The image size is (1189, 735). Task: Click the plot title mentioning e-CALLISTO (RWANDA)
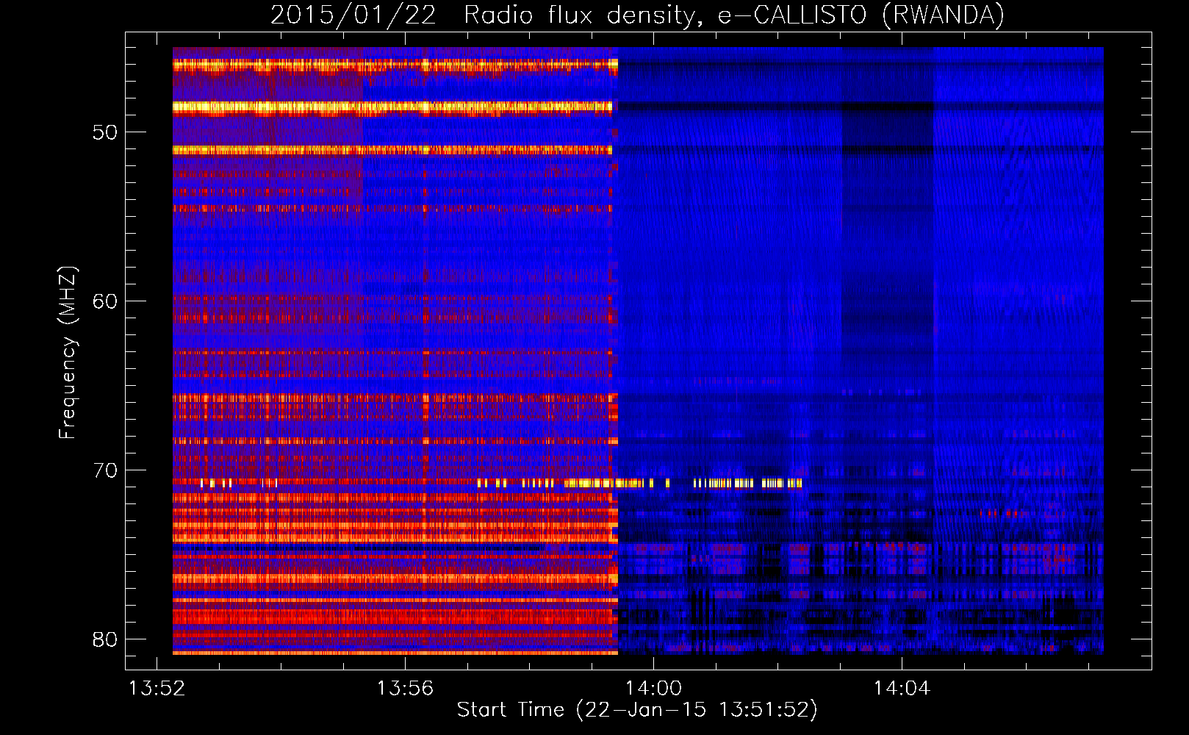coord(636,15)
